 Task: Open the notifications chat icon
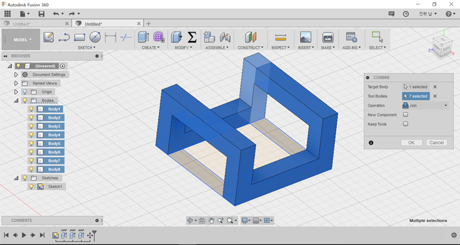point(392,14)
